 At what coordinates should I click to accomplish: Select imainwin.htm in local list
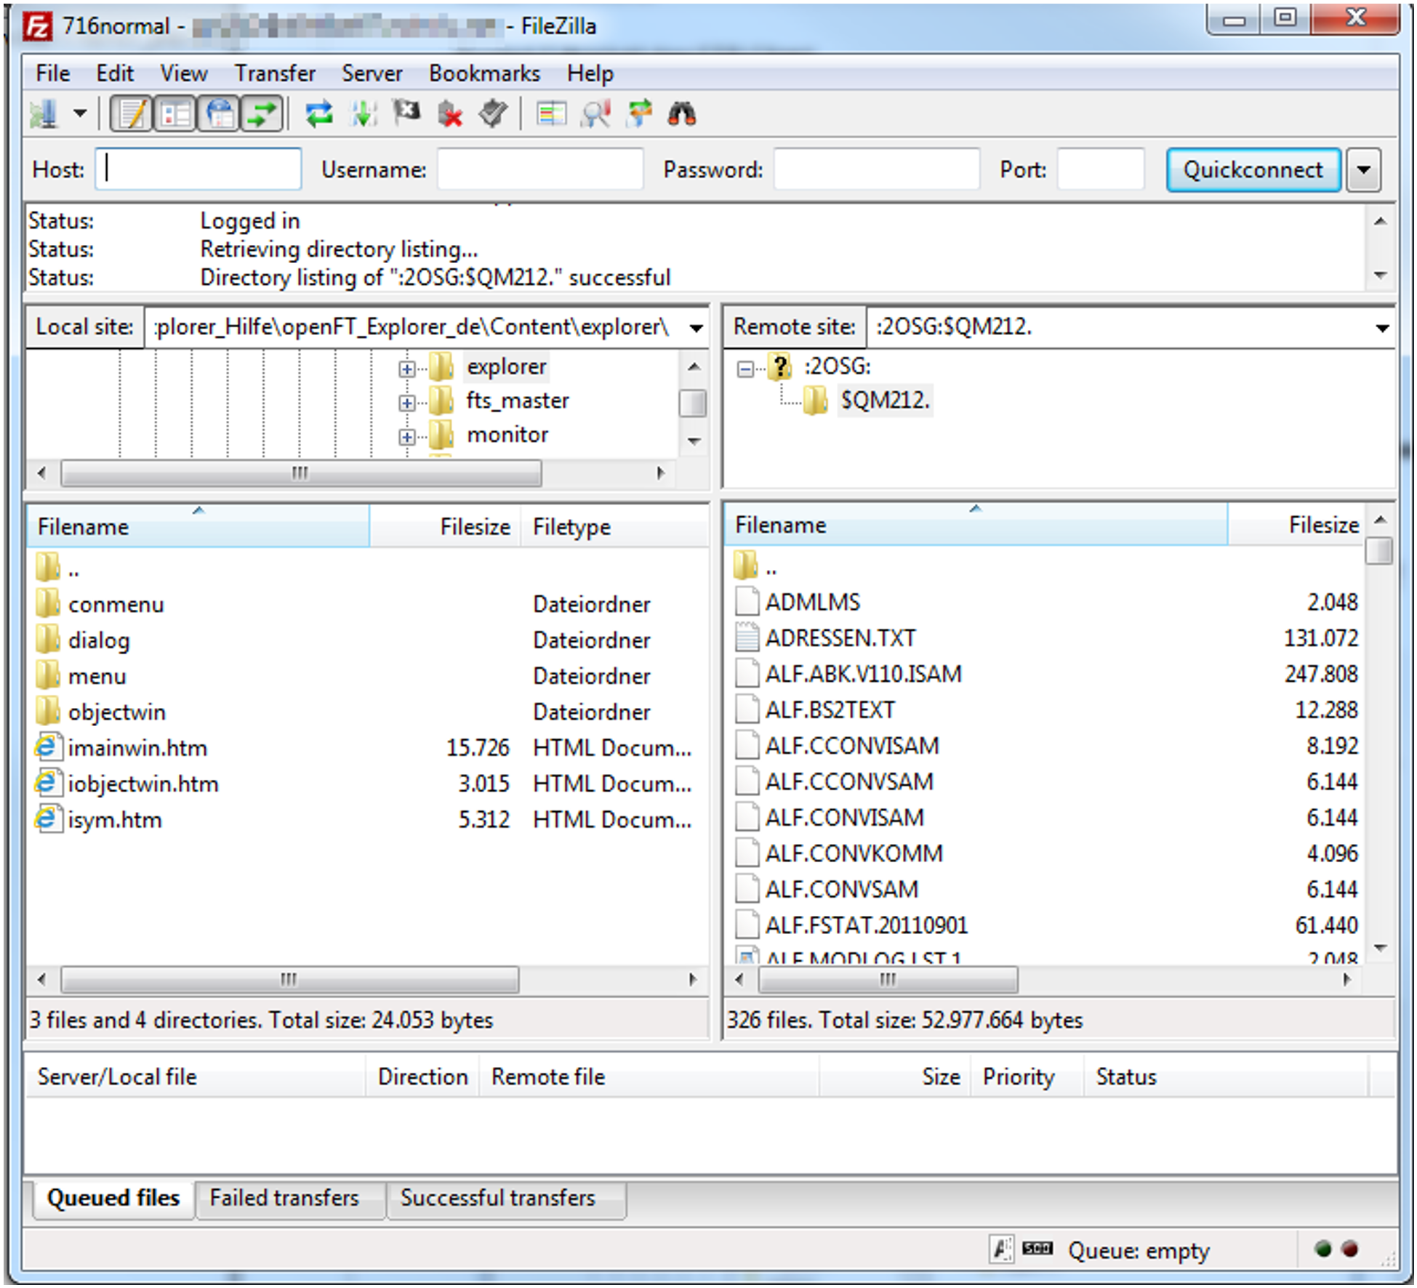coord(137,748)
